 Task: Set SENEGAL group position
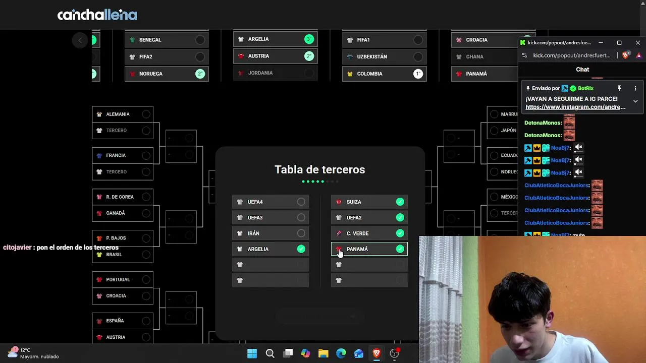[x=200, y=40]
